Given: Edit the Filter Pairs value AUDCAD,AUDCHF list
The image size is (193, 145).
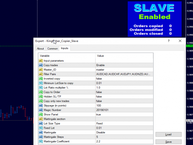Looking at the screenshot, I should tap(124, 74).
